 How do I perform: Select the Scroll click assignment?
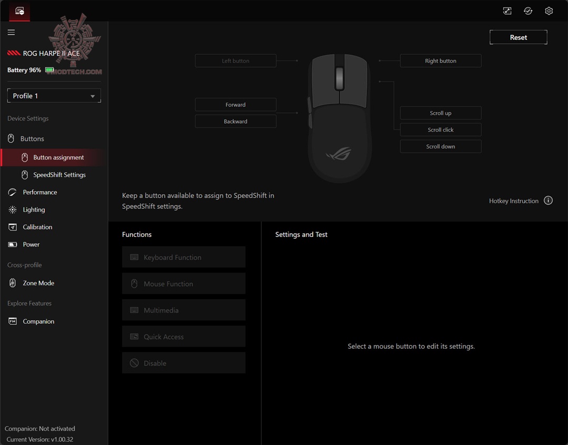[441, 130]
